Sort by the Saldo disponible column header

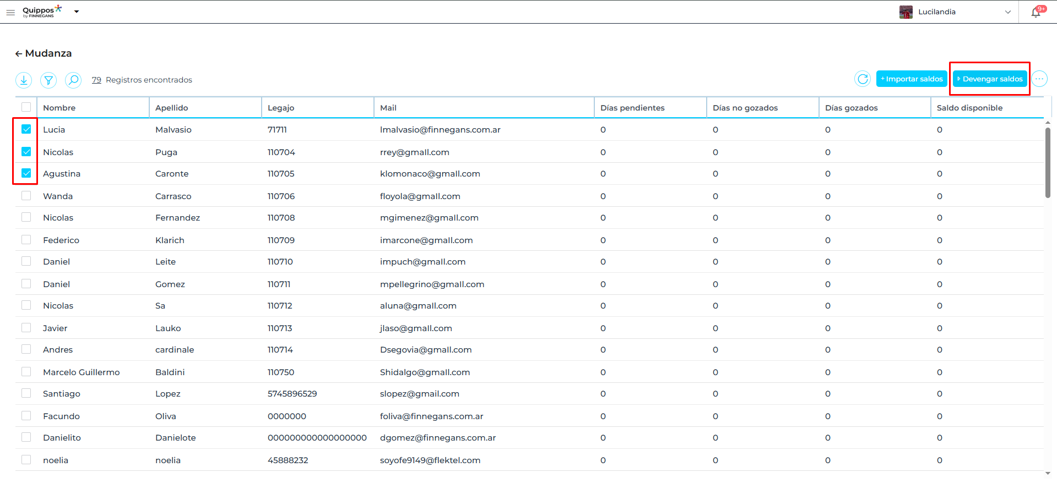(969, 108)
